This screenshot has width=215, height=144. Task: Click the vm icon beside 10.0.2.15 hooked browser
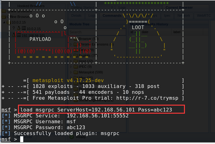[24, 28]
